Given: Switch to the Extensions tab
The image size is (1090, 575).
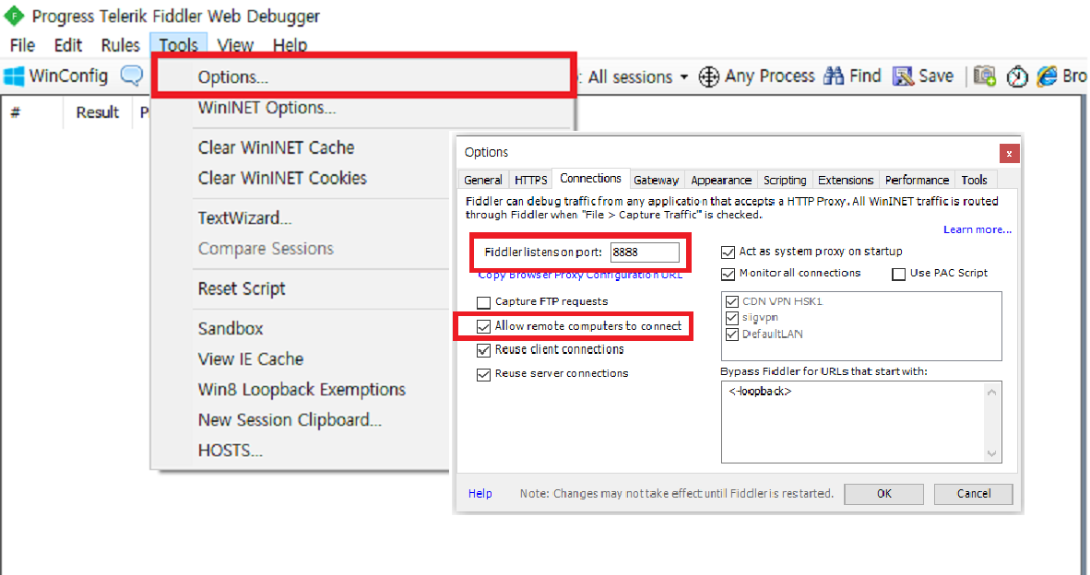Looking at the screenshot, I should click(846, 180).
